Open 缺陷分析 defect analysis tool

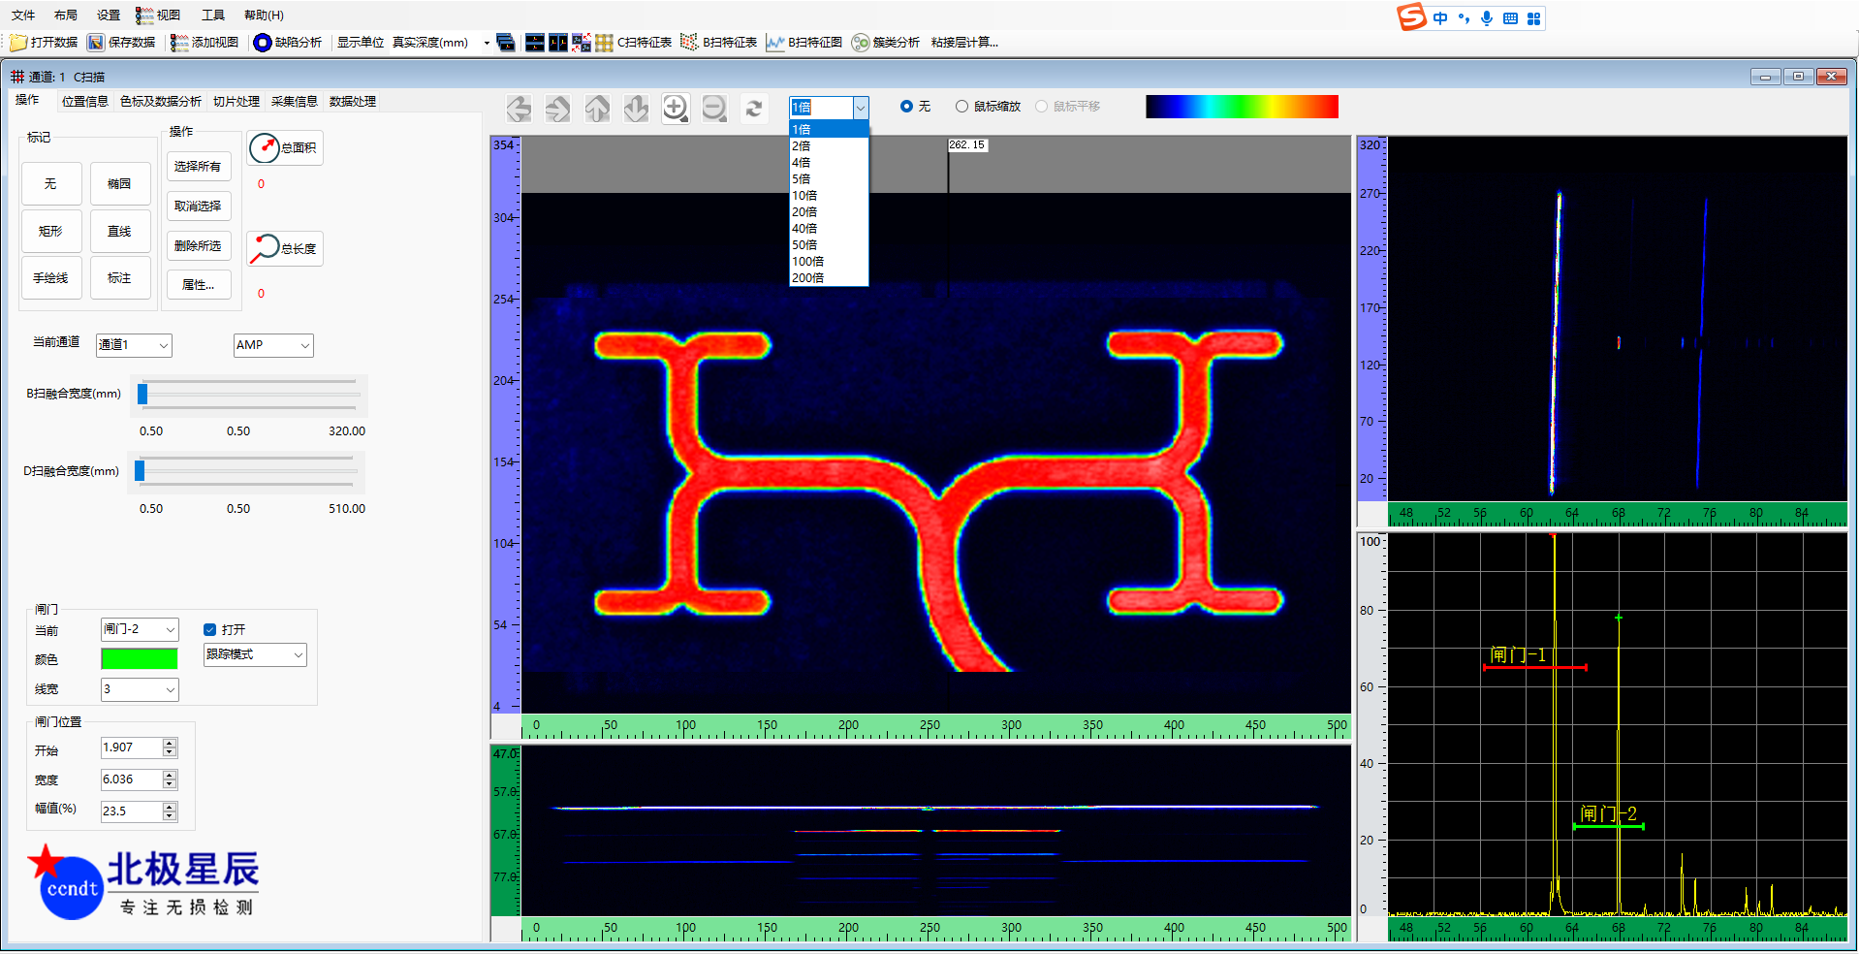coord(263,43)
